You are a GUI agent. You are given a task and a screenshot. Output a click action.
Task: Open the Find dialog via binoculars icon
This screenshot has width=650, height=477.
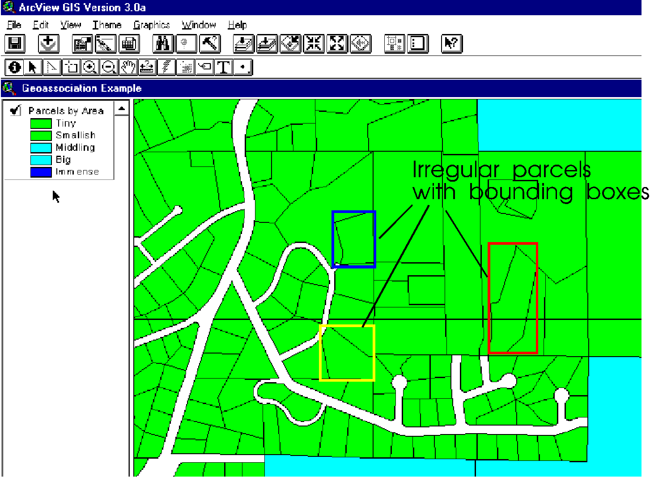tap(163, 43)
